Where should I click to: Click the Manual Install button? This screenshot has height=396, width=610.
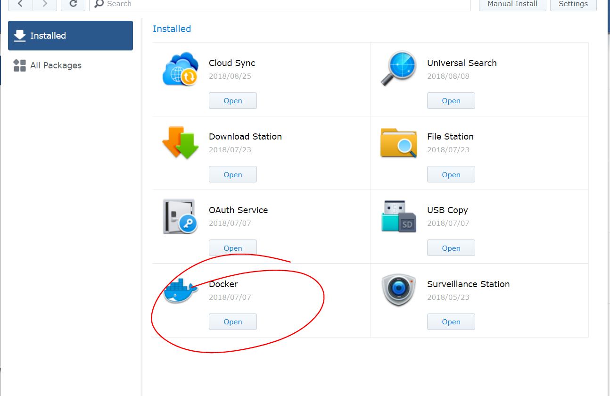click(x=512, y=4)
